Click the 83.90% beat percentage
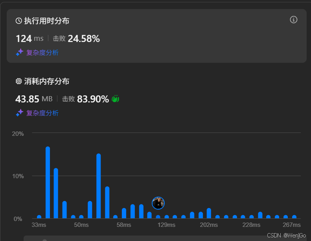This screenshot has height=241, width=311. pyautogui.click(x=93, y=99)
